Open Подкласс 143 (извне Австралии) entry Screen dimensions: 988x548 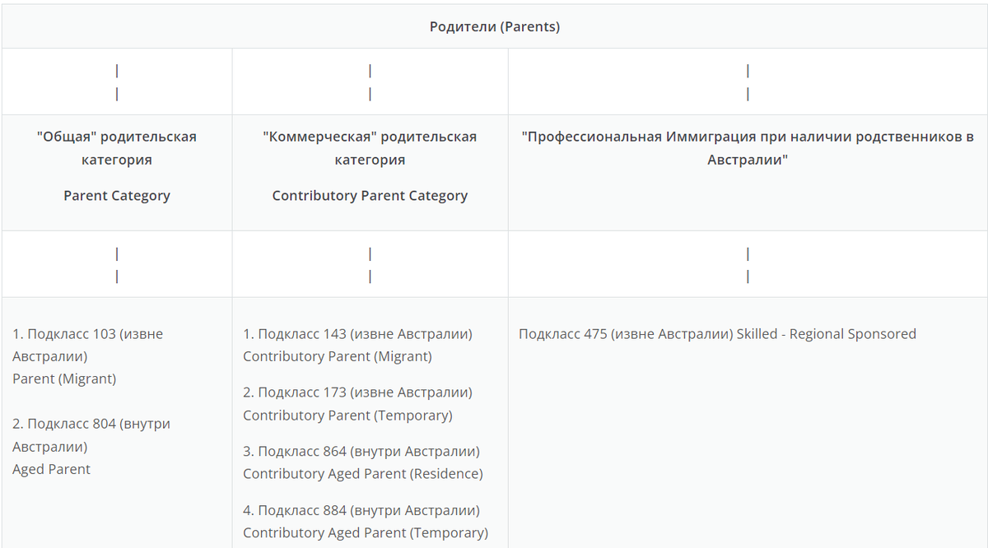(357, 334)
